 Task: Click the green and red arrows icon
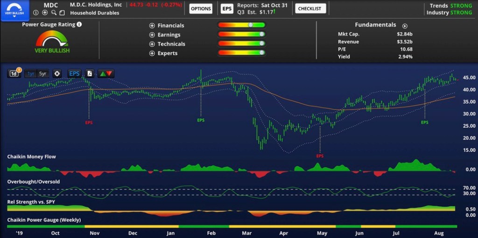click(x=106, y=74)
